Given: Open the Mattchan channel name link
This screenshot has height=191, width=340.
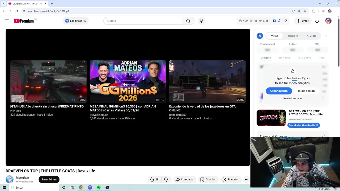Looking at the screenshot, I should [22, 178].
